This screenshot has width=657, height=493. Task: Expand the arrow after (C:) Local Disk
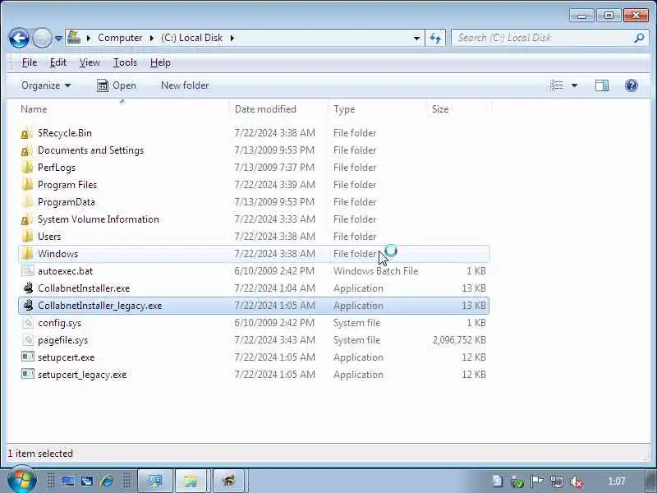pos(232,38)
